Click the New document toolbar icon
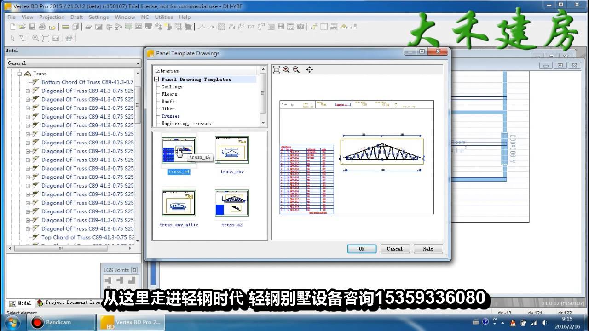Viewport: 589px width, 331px height. click(x=12, y=27)
